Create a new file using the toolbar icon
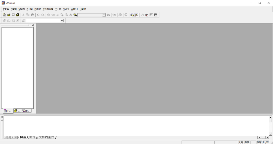This screenshot has height=144, width=273. pyautogui.click(x=4, y=15)
